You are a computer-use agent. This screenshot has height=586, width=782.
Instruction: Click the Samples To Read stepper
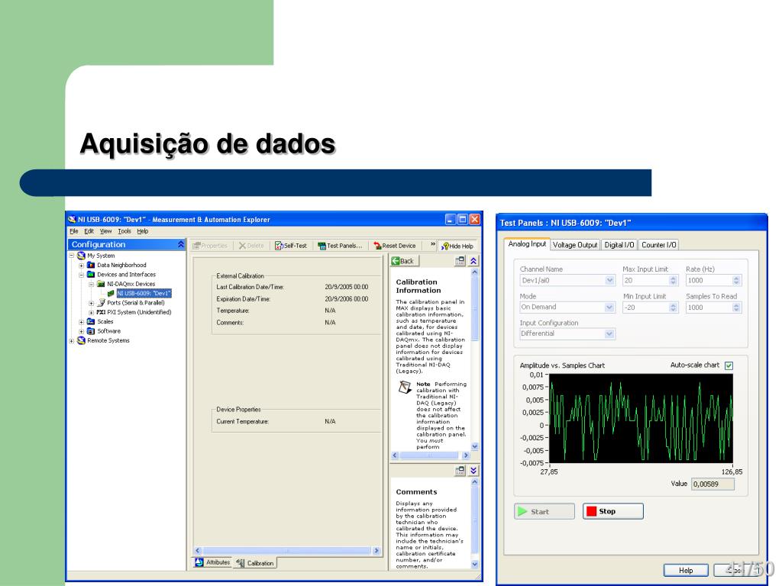737,307
